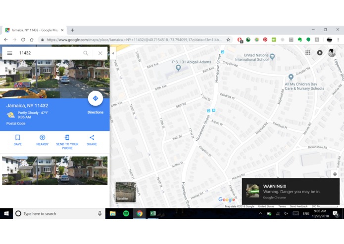Show your location button on map
This screenshot has width=344, height=244.
pyautogui.click(x=335, y=174)
